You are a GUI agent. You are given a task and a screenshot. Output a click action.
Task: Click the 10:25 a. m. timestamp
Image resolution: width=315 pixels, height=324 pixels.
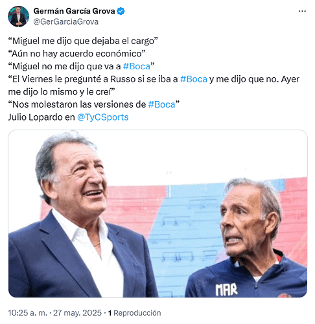(x=28, y=313)
